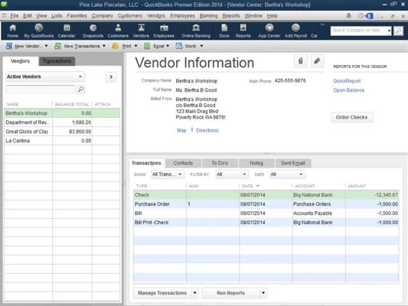The height and width of the screenshot is (306, 408).
Task: Select the Check transaction for -12,345.67
Action: 266,195
